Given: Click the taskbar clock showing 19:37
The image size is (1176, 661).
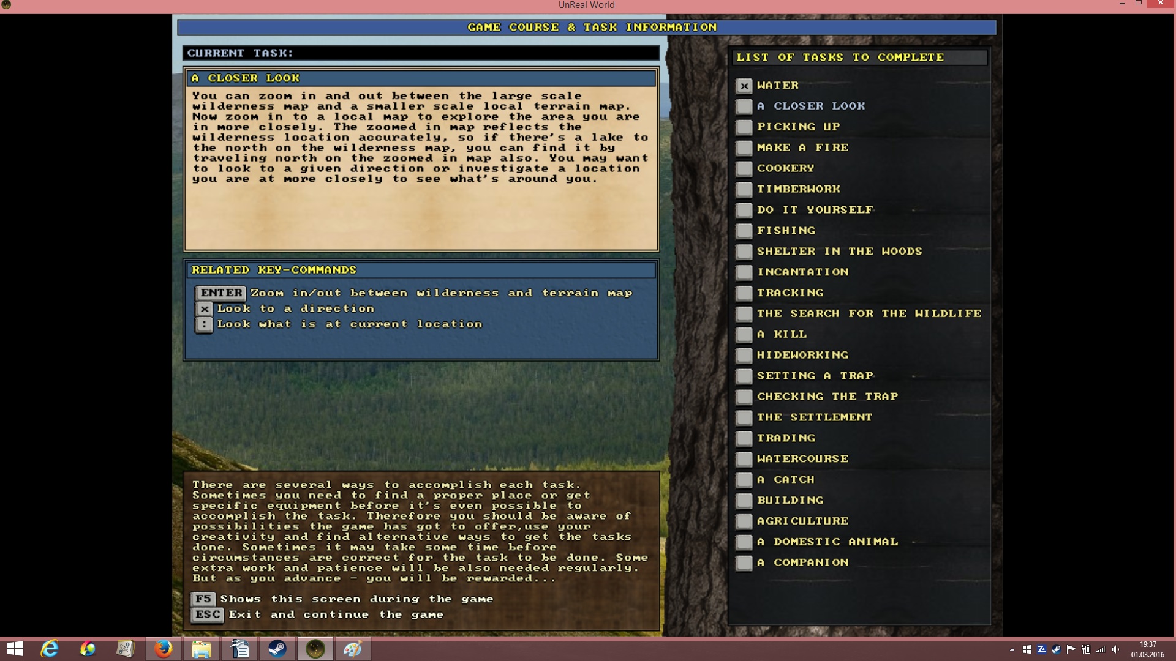Looking at the screenshot, I should (x=1148, y=649).
